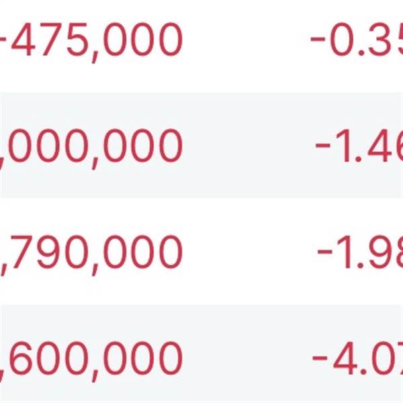
Task: Click the minus sign before 1.46
Action: (x=323, y=146)
